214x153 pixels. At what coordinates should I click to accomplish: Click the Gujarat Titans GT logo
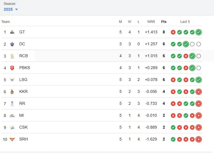point(12,32)
